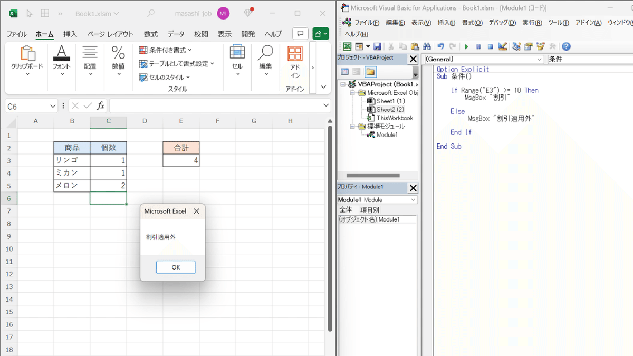Click the View Microsoft Excel icon in VBA toolbar
The image size is (633, 356).
(x=347, y=46)
